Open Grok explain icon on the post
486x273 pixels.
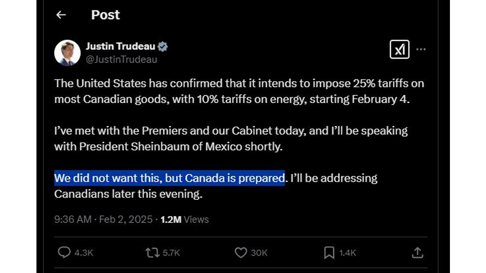399,49
